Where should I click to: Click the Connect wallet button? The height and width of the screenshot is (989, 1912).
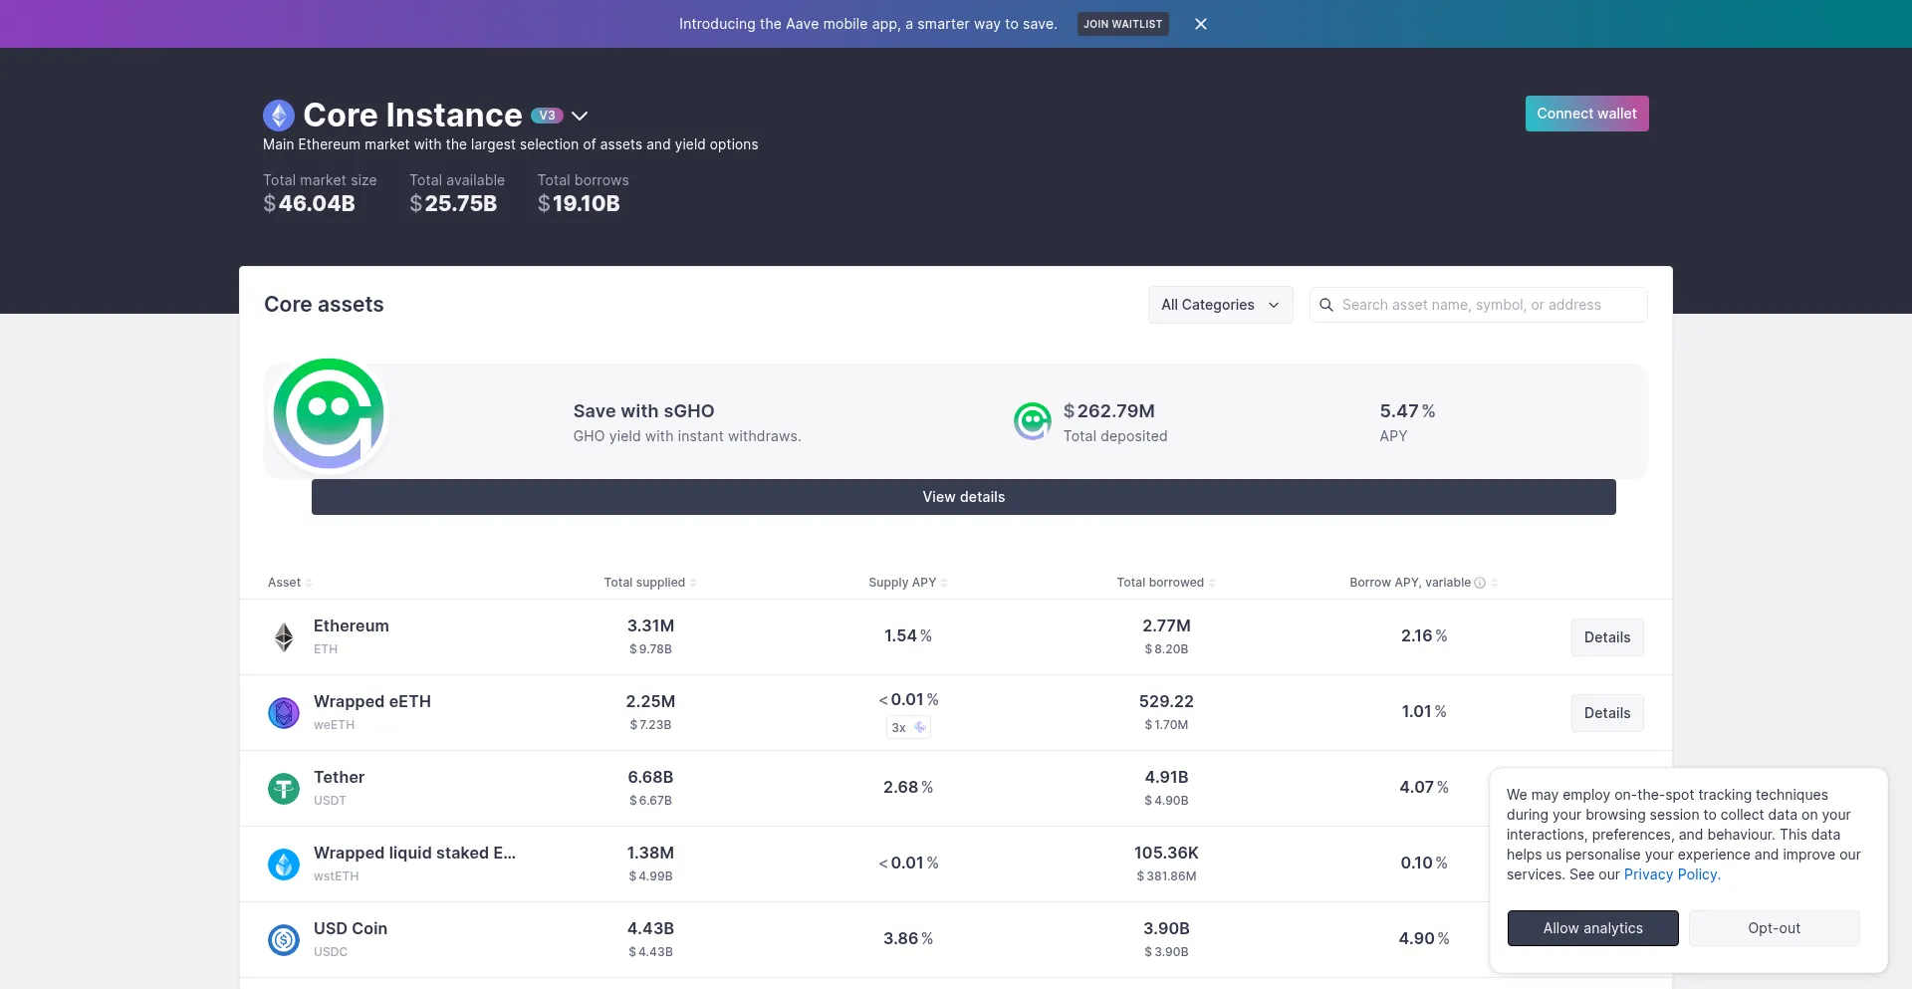coord(1587,114)
